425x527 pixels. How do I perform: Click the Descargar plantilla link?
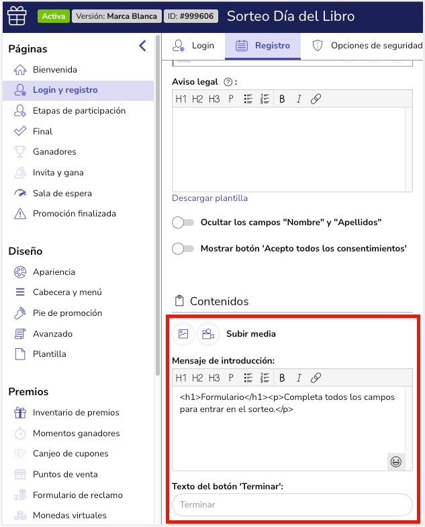(209, 198)
